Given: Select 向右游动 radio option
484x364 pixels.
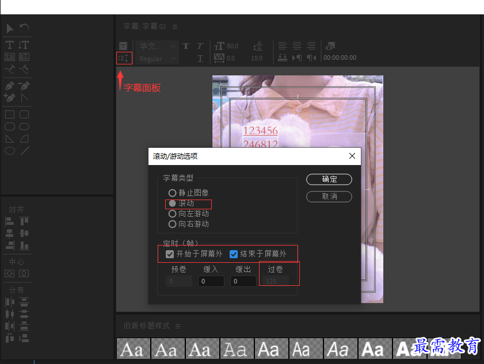Looking at the screenshot, I should pos(188,224).
